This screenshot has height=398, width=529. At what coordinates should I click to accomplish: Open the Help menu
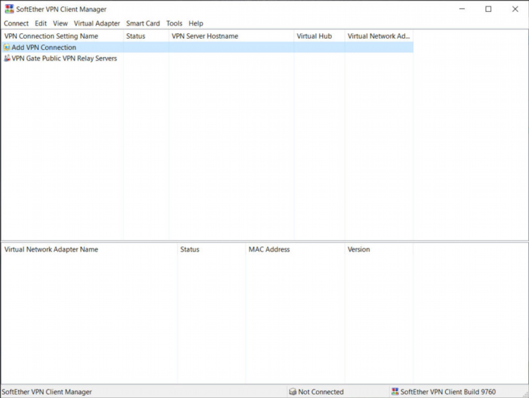pyautogui.click(x=195, y=23)
